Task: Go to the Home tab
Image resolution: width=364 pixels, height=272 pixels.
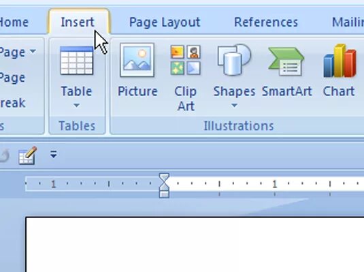Action: point(14,22)
